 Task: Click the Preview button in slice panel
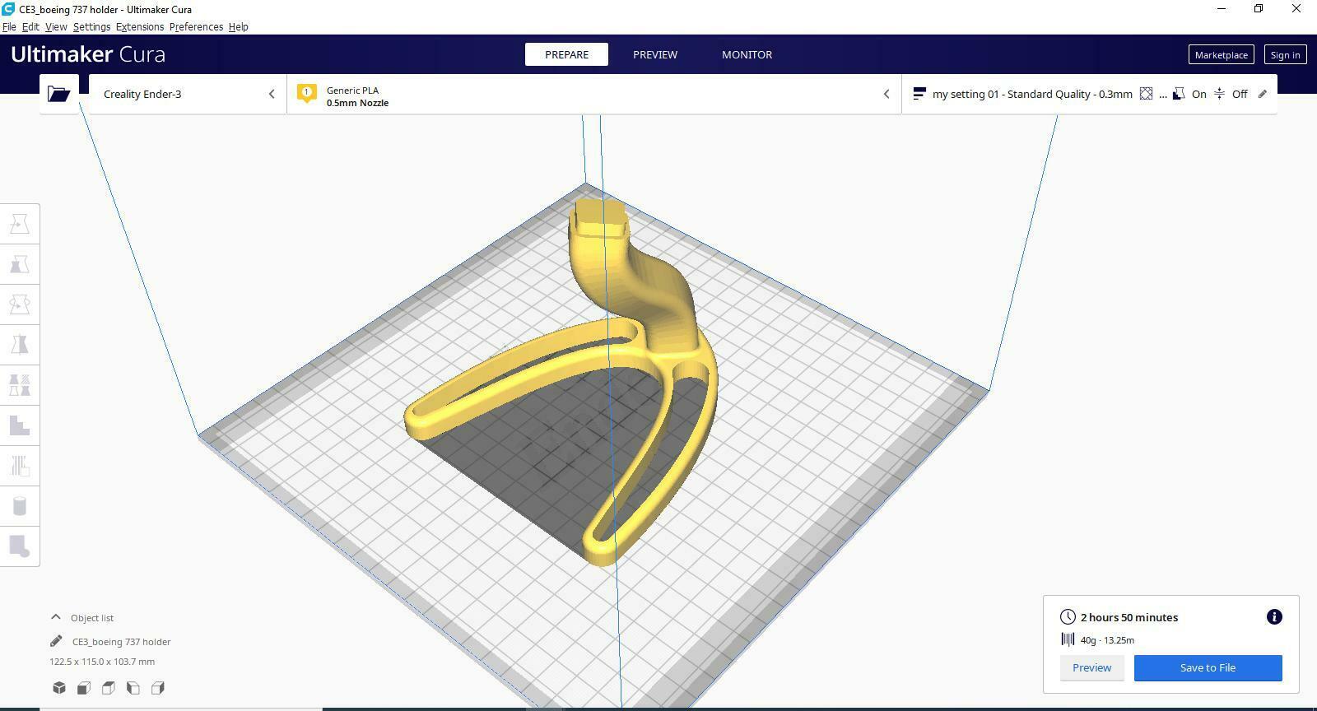point(1091,668)
